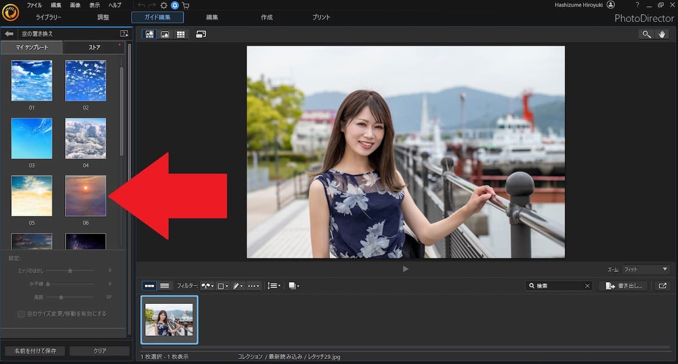Viewport: 678px width, 364px height.
Task: Open secondary monitor display icon
Action: coord(201,34)
